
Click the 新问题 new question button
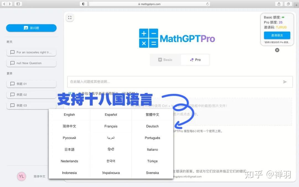click(31, 28)
